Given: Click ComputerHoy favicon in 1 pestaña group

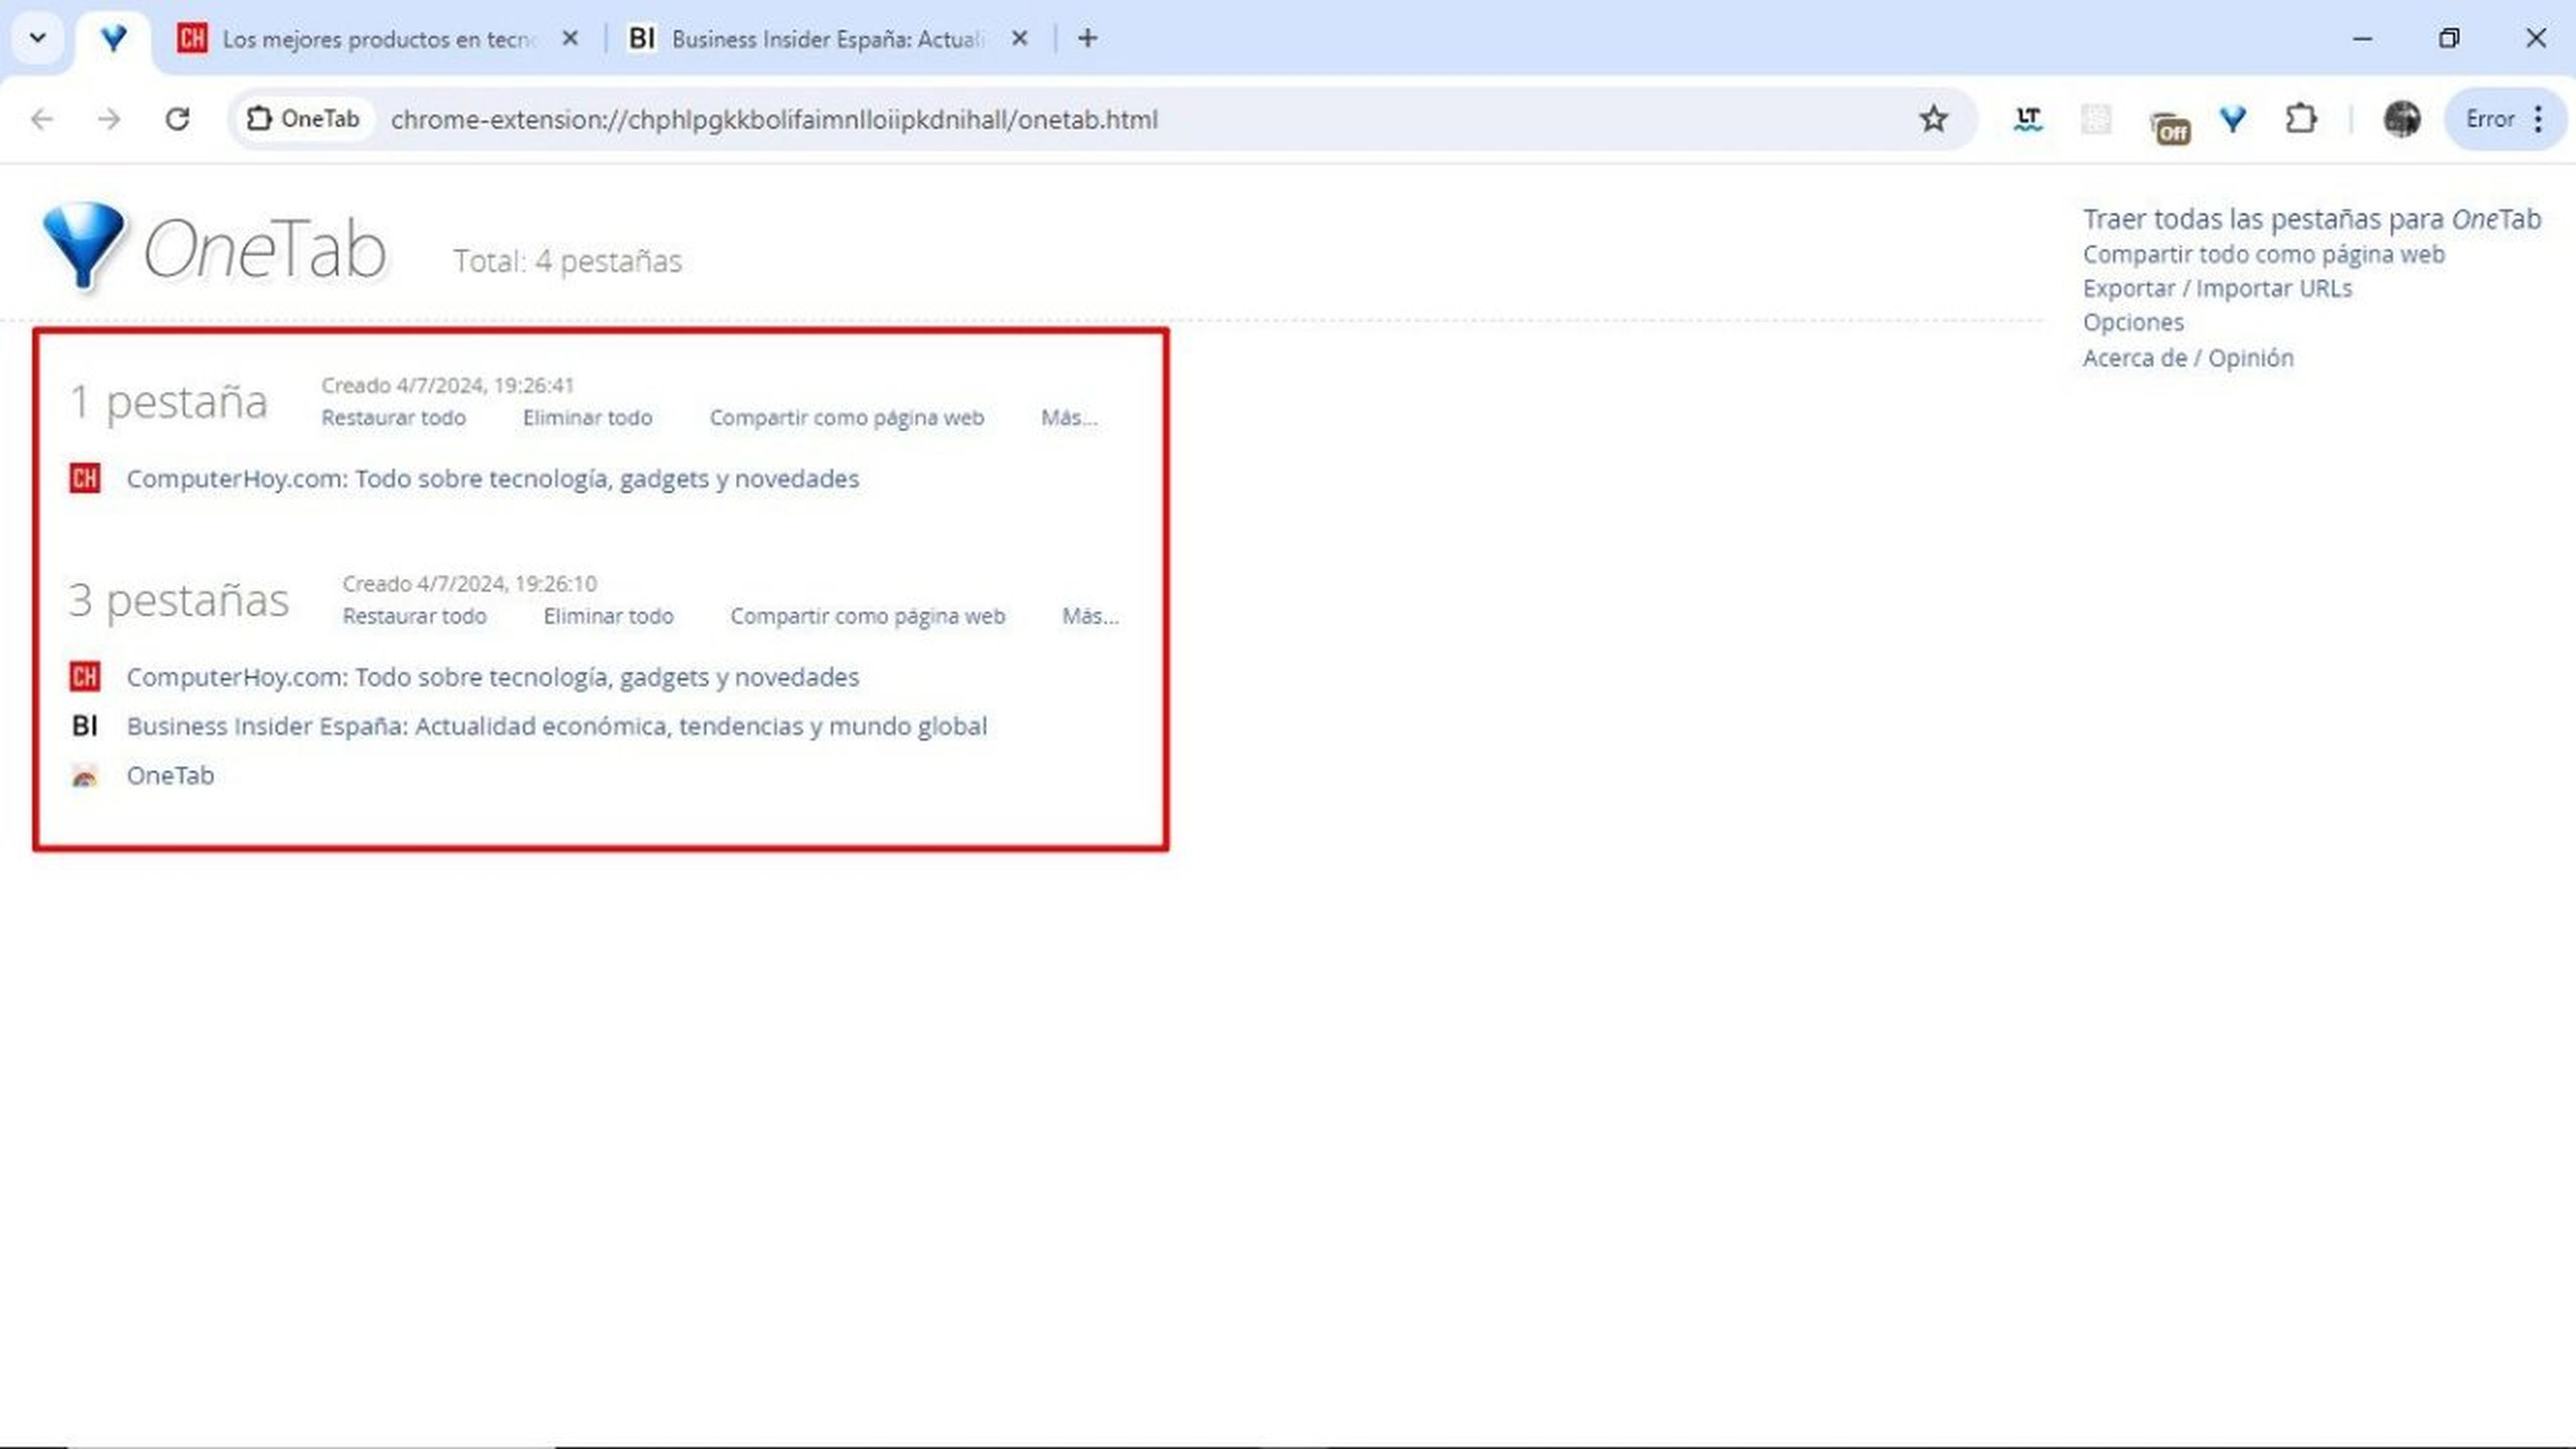Looking at the screenshot, I should click(x=85, y=479).
